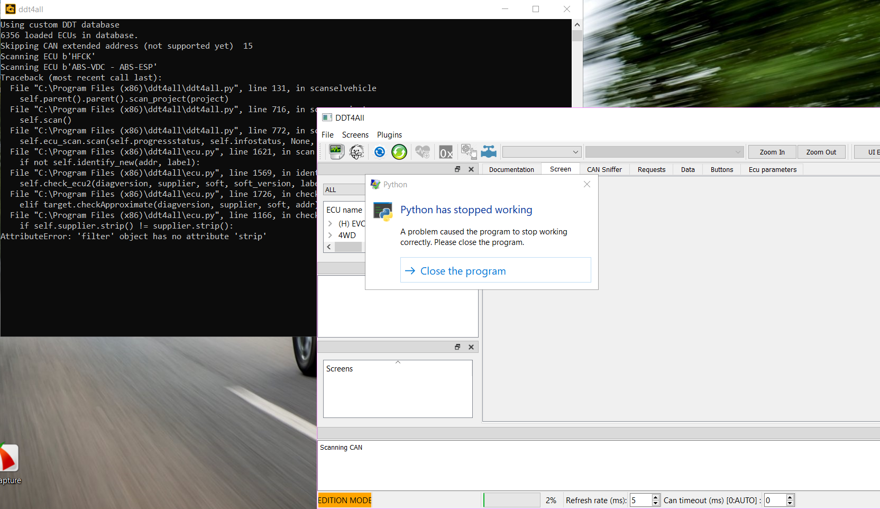
Task: Toggle Einstein expert mode icon
Action: pyautogui.click(x=357, y=152)
